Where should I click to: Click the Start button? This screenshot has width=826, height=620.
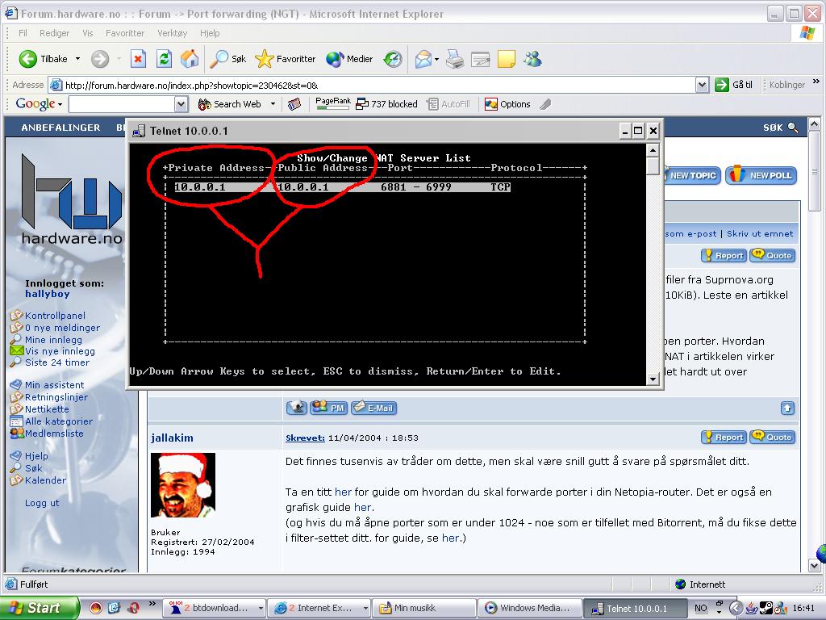[39, 608]
